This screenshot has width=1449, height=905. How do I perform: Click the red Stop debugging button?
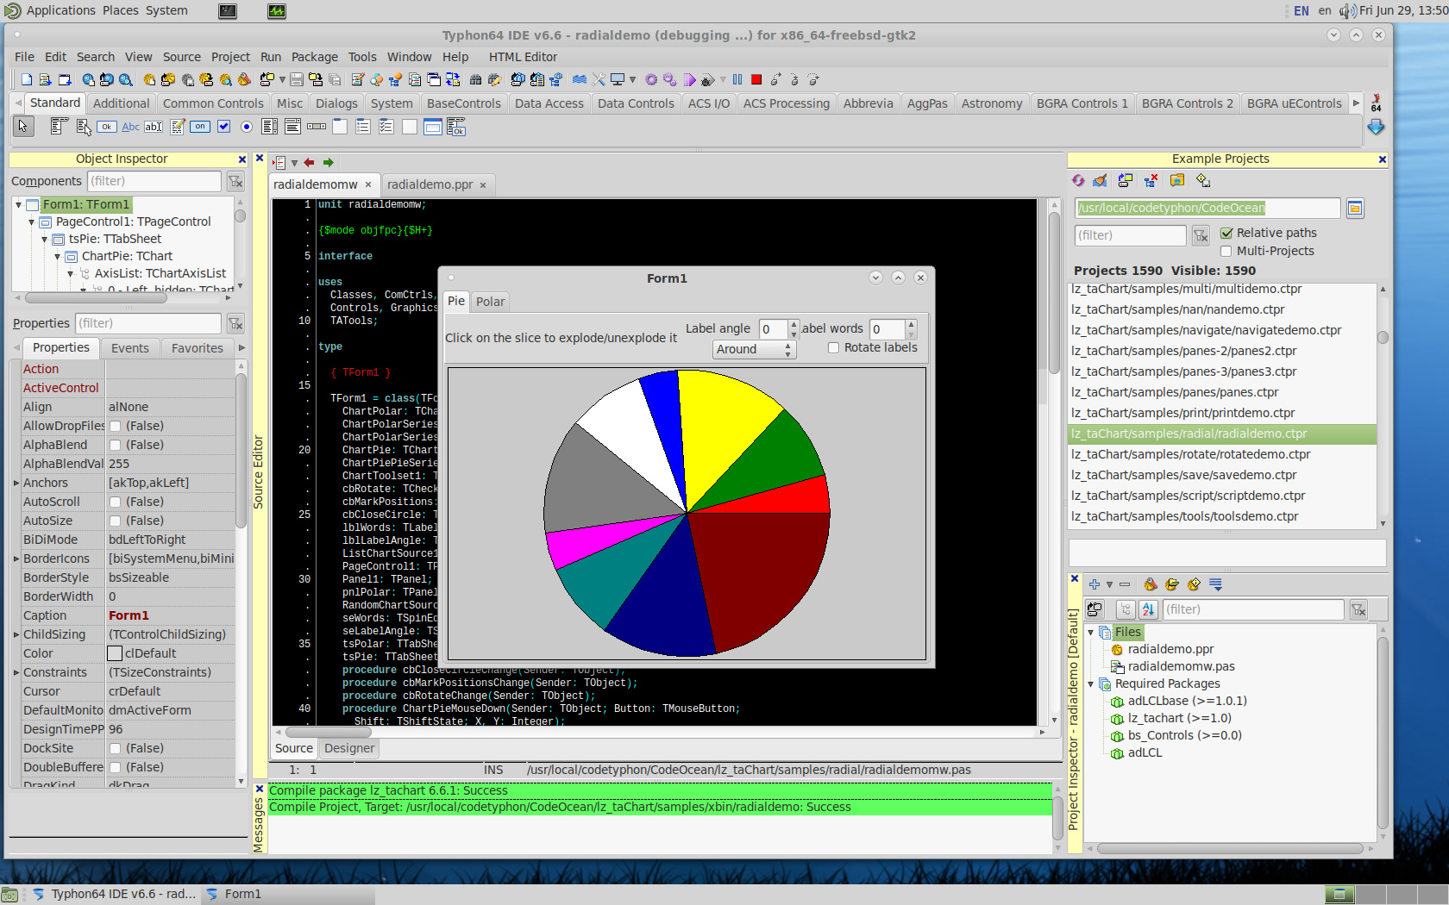click(756, 79)
